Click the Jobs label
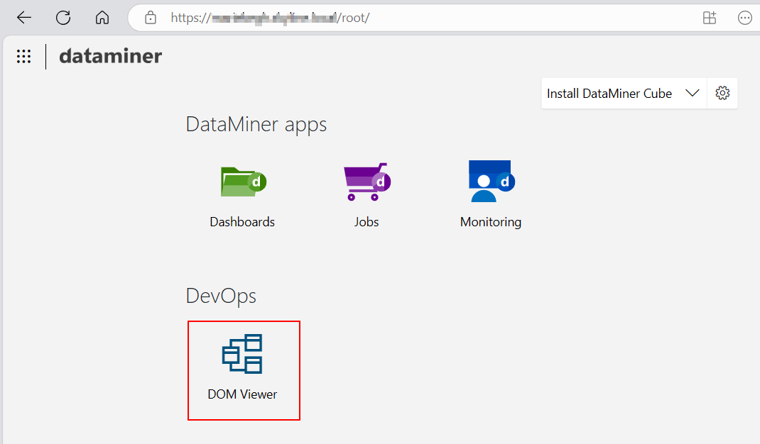 367,222
